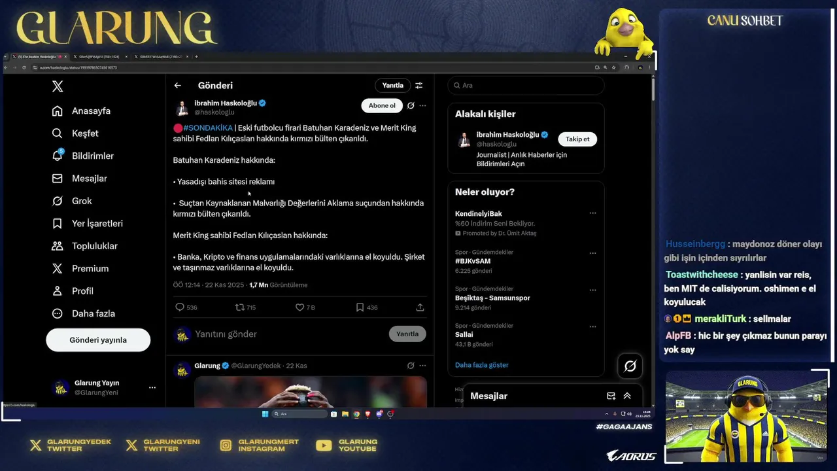Click Daha fazla göster link
837x471 pixels.
tap(481, 365)
